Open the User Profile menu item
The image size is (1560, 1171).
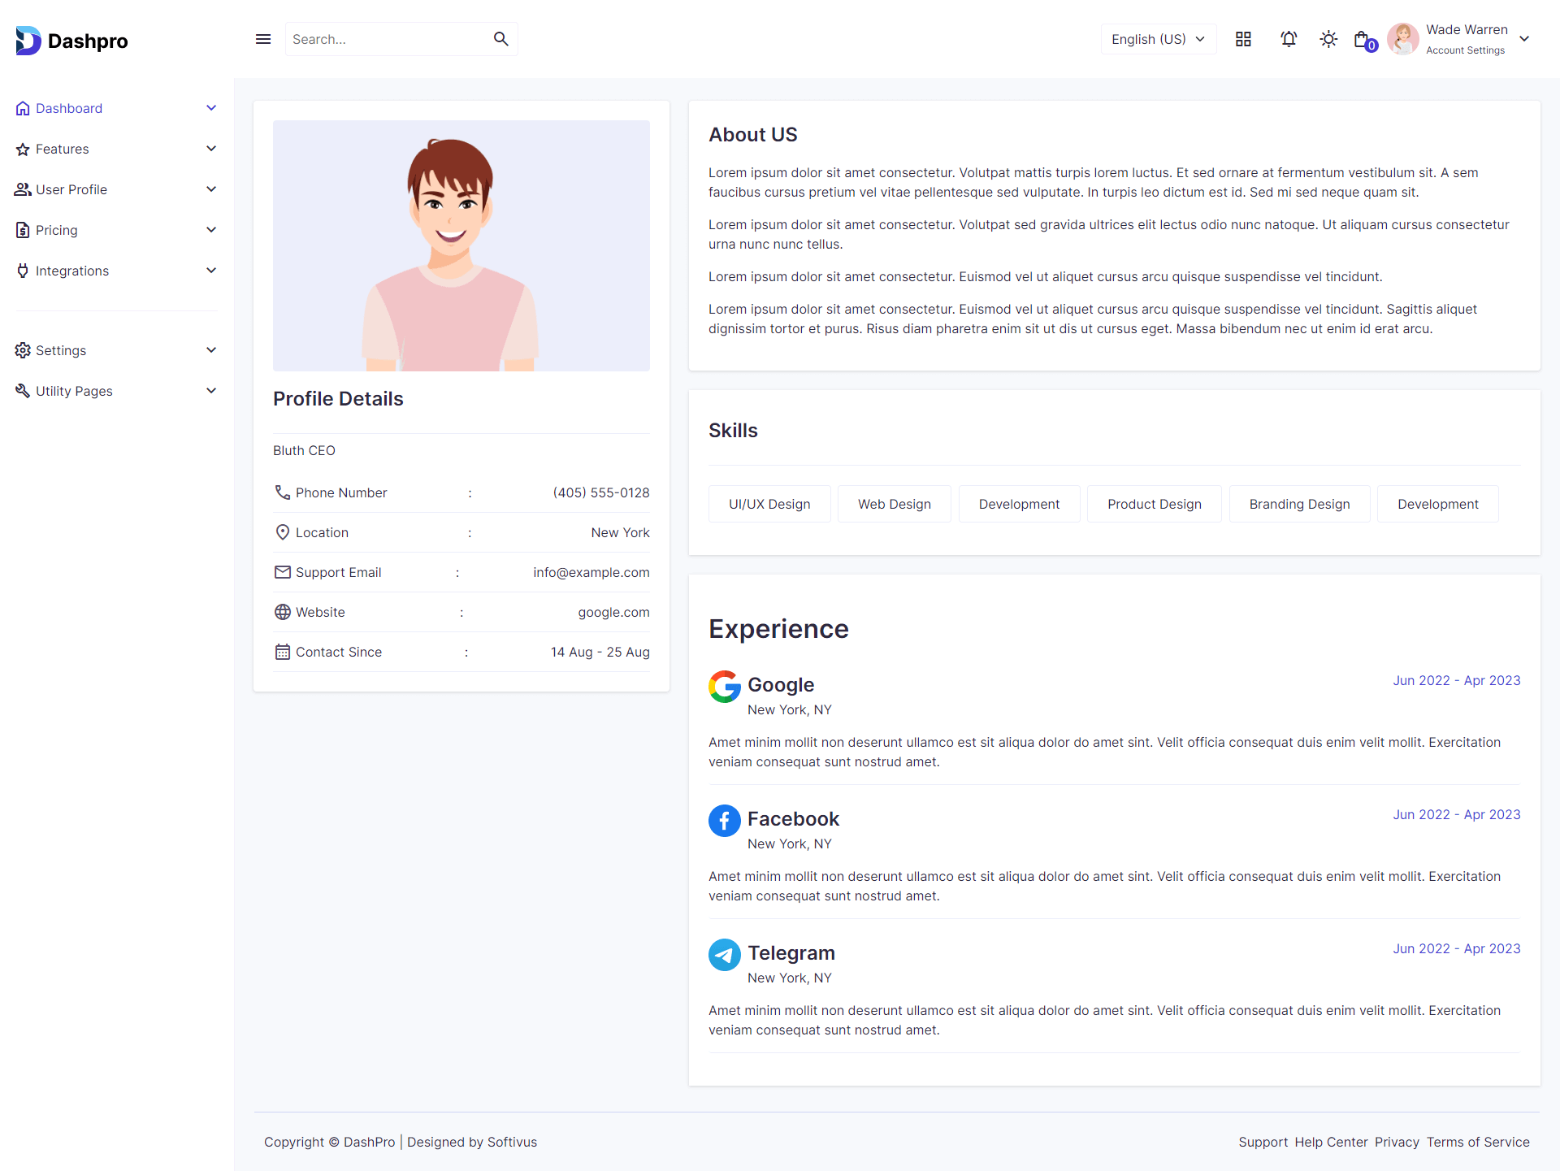point(71,189)
